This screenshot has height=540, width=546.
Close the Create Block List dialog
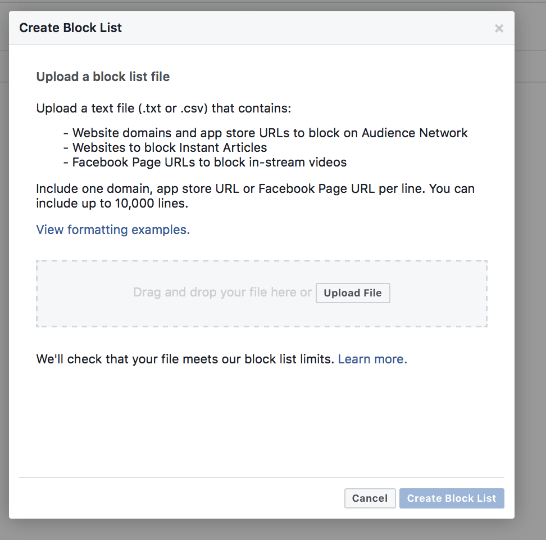coord(499,28)
